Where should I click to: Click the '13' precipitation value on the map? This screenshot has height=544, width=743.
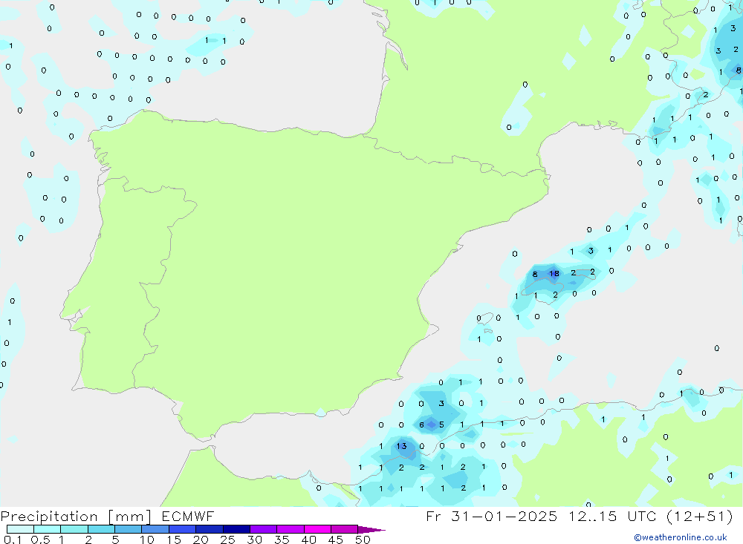pos(402,446)
